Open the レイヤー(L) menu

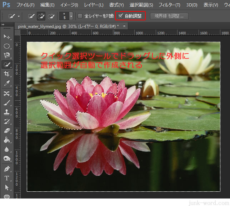point(94,5)
